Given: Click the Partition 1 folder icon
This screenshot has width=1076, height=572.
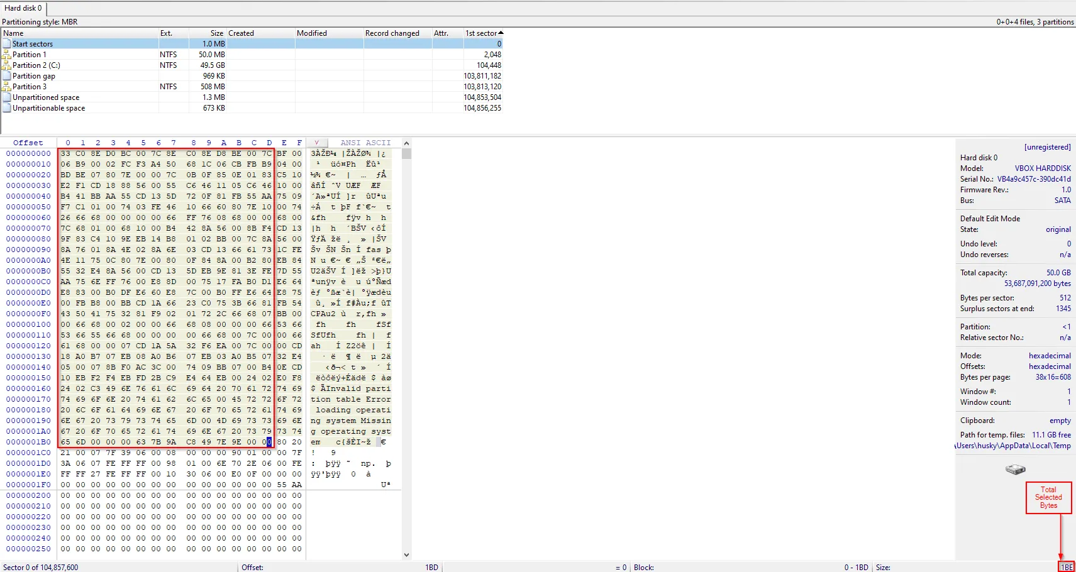Looking at the screenshot, I should tap(7, 55).
